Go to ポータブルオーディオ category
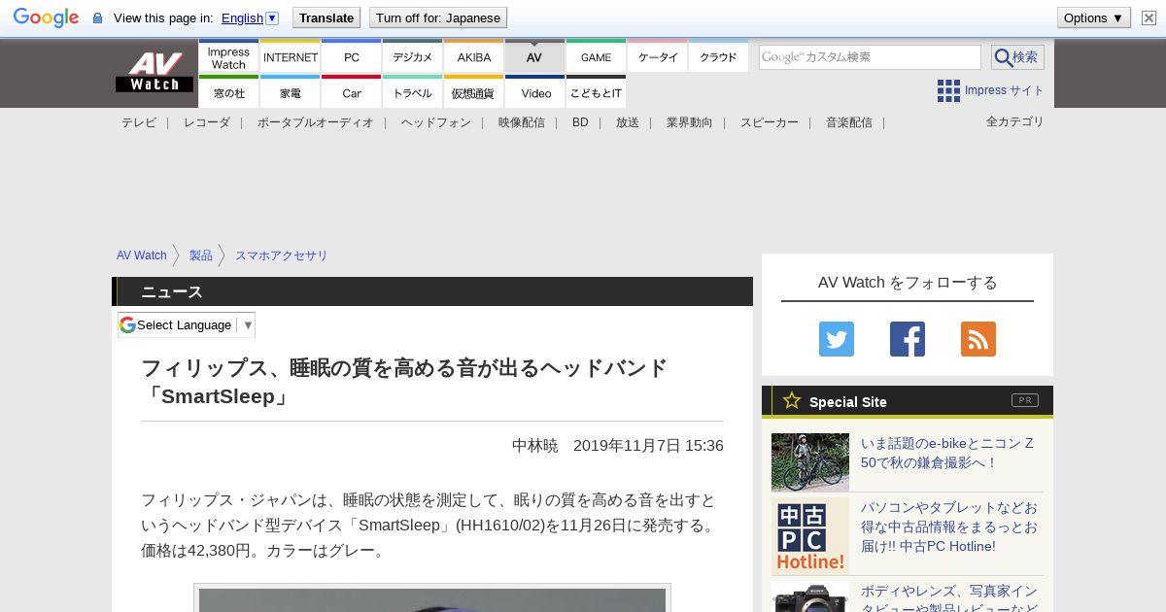Image resolution: width=1166 pixels, height=612 pixels. tap(316, 122)
